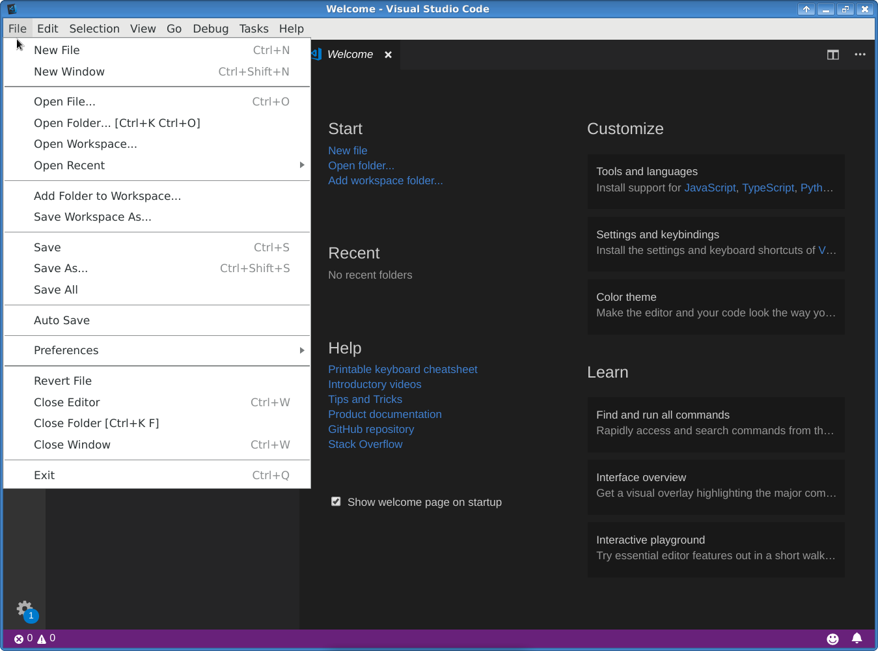Select Open Workspace... menu entry
Image resolution: width=878 pixels, height=651 pixels.
157,144
